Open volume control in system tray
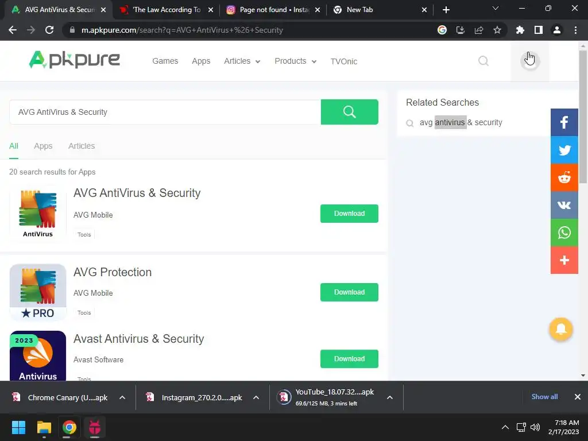588x441 pixels. pyautogui.click(x=535, y=427)
